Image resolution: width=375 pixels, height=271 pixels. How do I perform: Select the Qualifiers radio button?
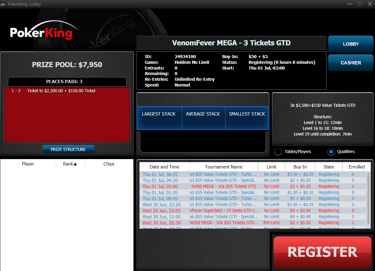click(331, 152)
